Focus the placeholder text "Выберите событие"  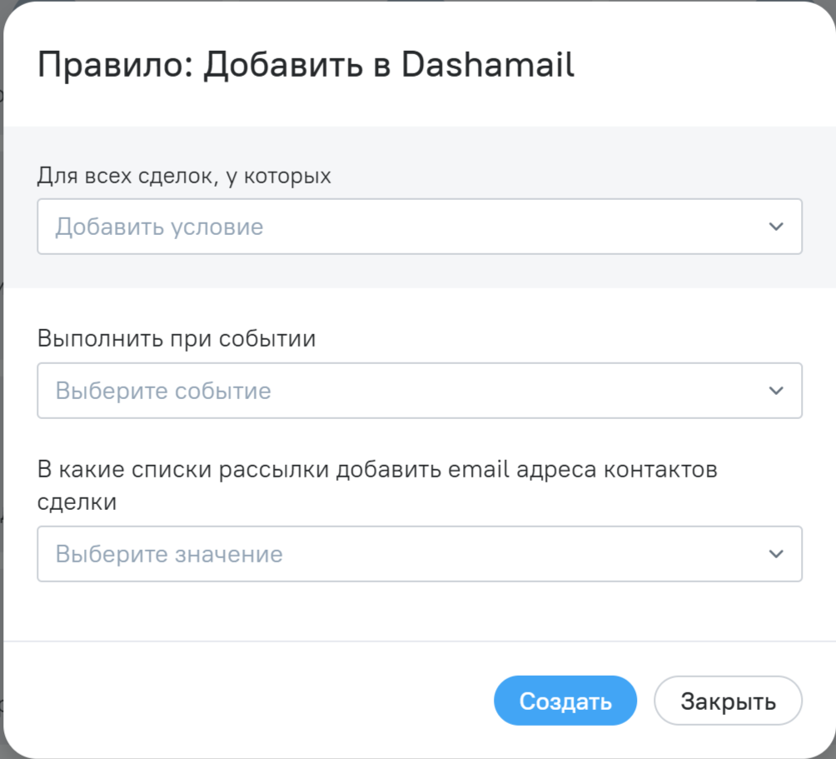click(163, 391)
